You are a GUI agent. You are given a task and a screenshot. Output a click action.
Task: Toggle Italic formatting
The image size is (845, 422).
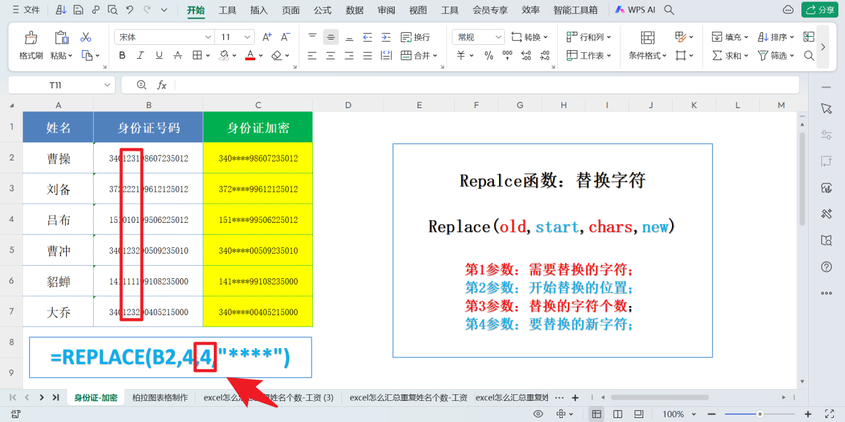coord(141,55)
